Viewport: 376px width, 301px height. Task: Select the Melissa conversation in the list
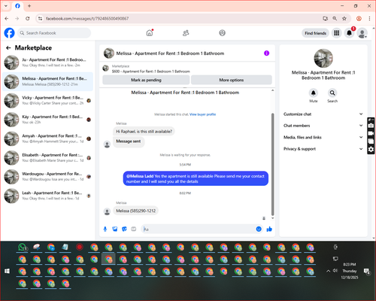coord(47,81)
